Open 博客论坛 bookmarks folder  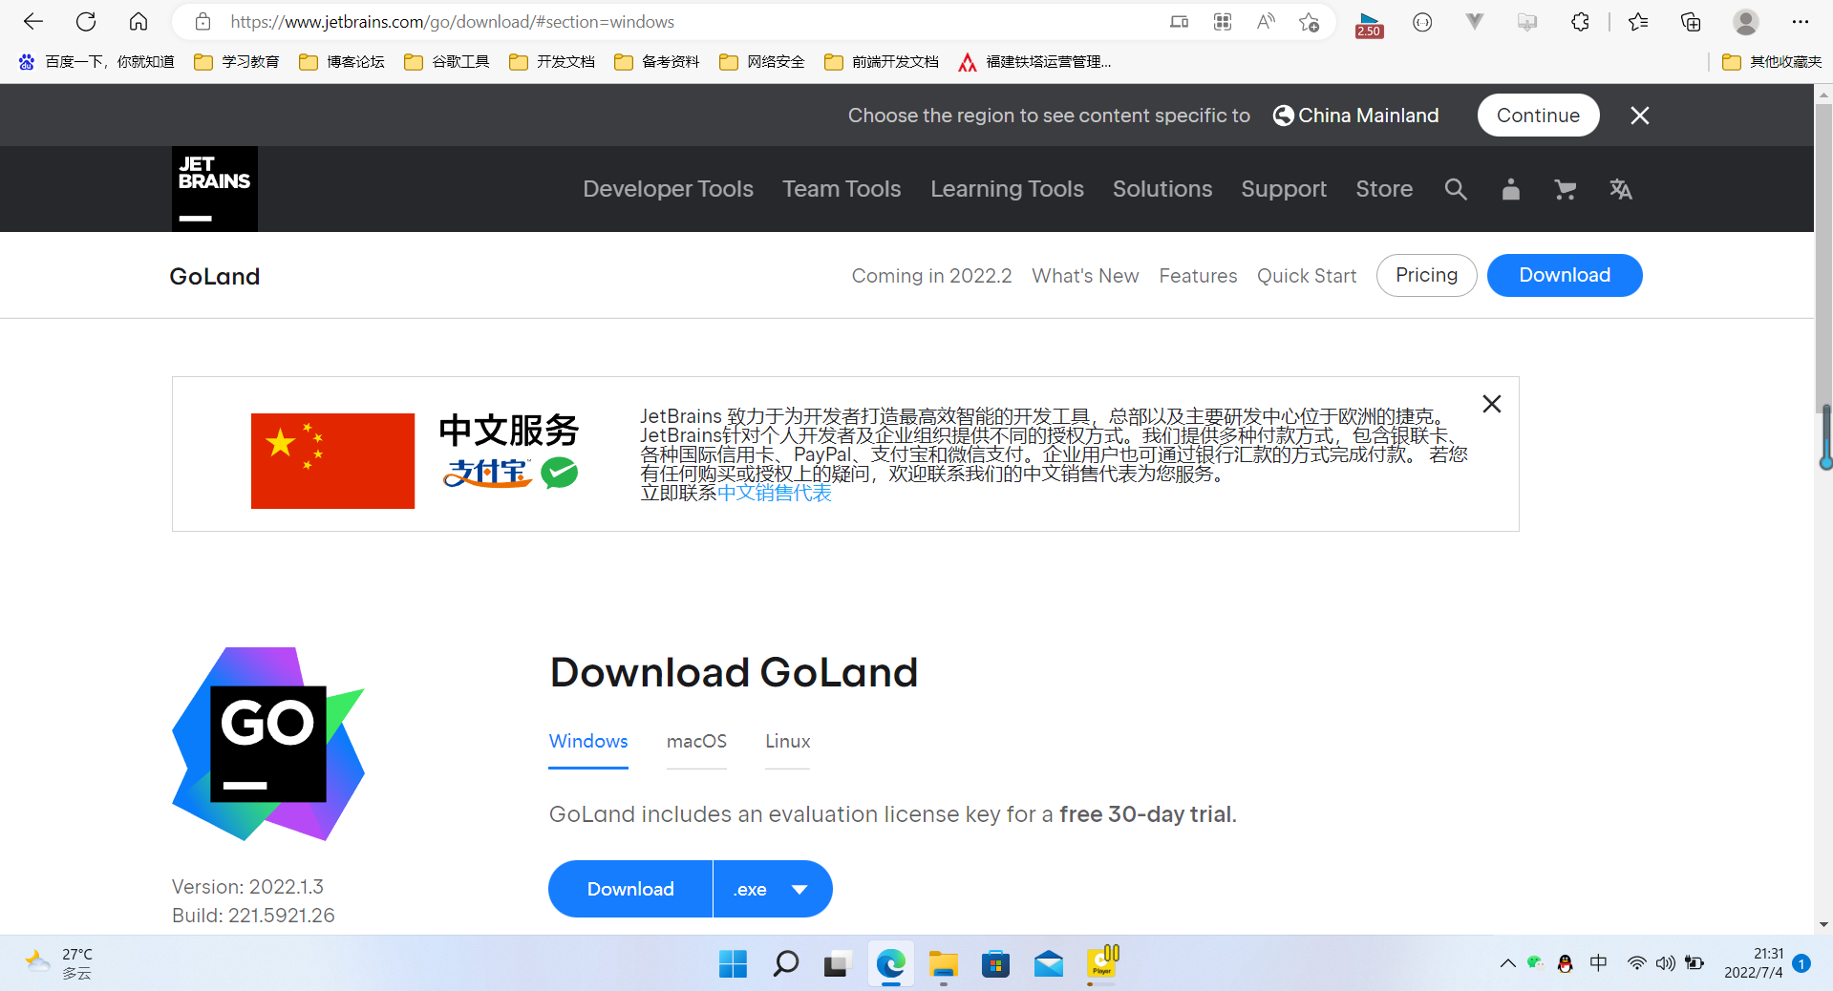tap(342, 62)
